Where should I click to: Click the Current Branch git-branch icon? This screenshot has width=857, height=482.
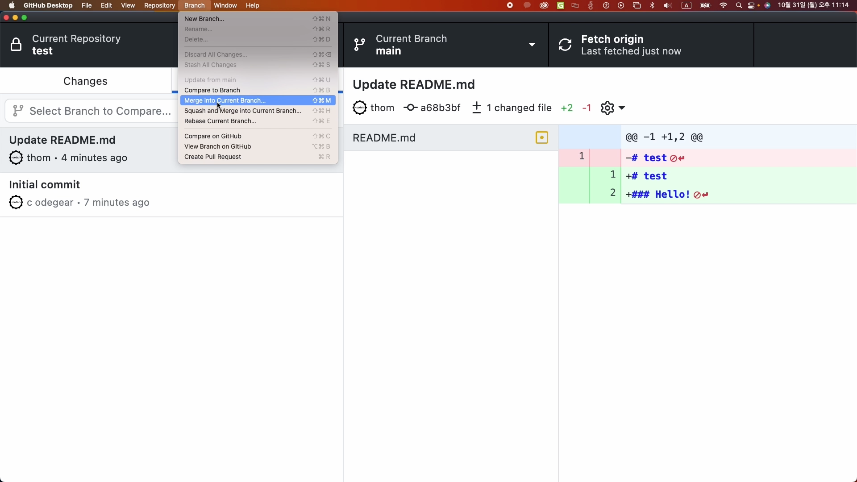coord(359,45)
